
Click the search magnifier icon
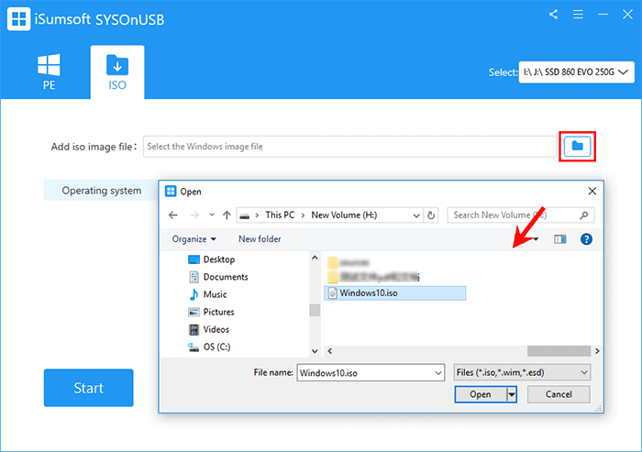pyautogui.click(x=584, y=215)
